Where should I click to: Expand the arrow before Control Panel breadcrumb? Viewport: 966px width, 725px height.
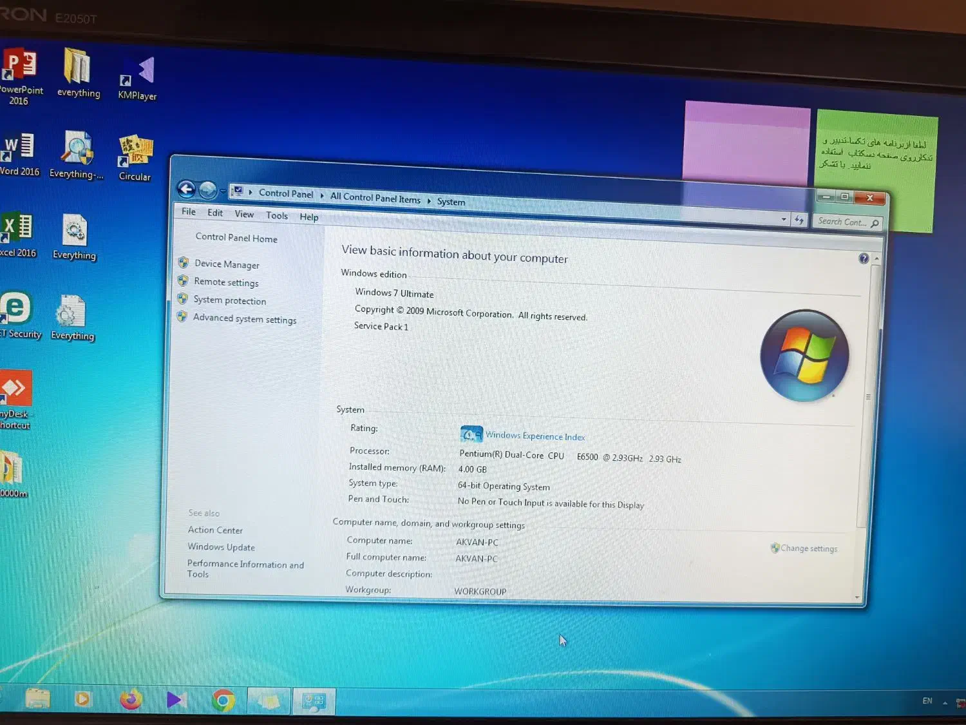[251, 192]
